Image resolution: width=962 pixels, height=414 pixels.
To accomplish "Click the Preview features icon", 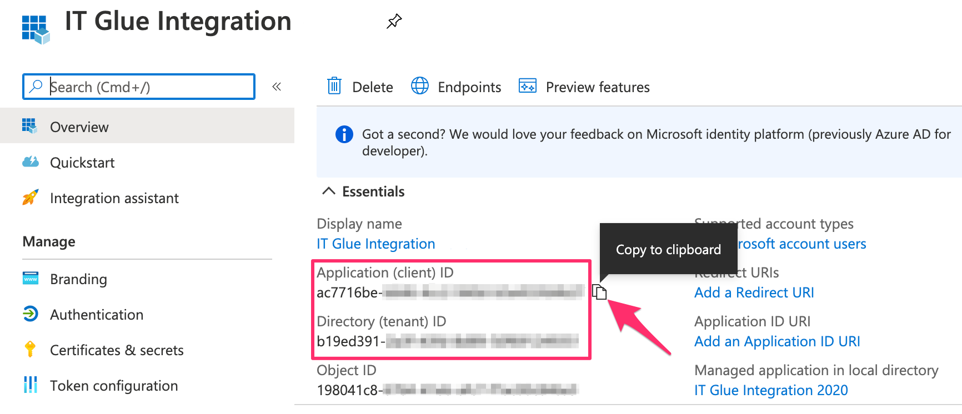I will click(x=527, y=86).
